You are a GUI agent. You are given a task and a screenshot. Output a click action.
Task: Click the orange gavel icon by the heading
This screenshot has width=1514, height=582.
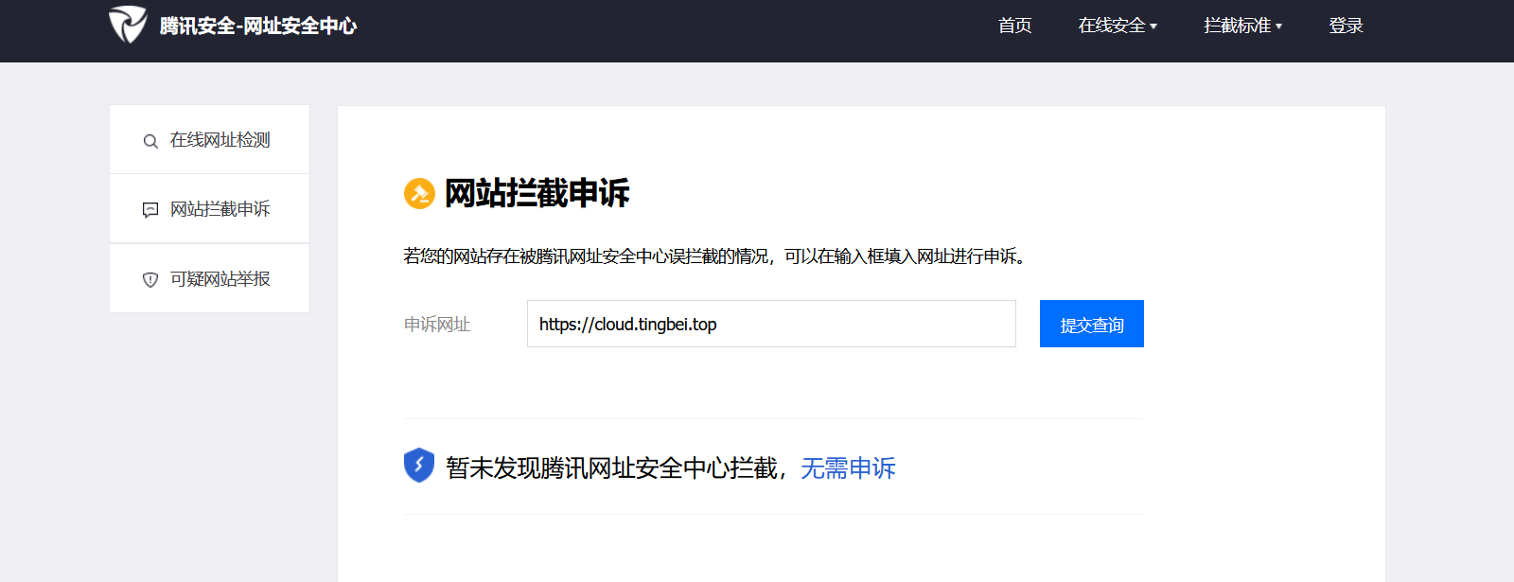419,193
